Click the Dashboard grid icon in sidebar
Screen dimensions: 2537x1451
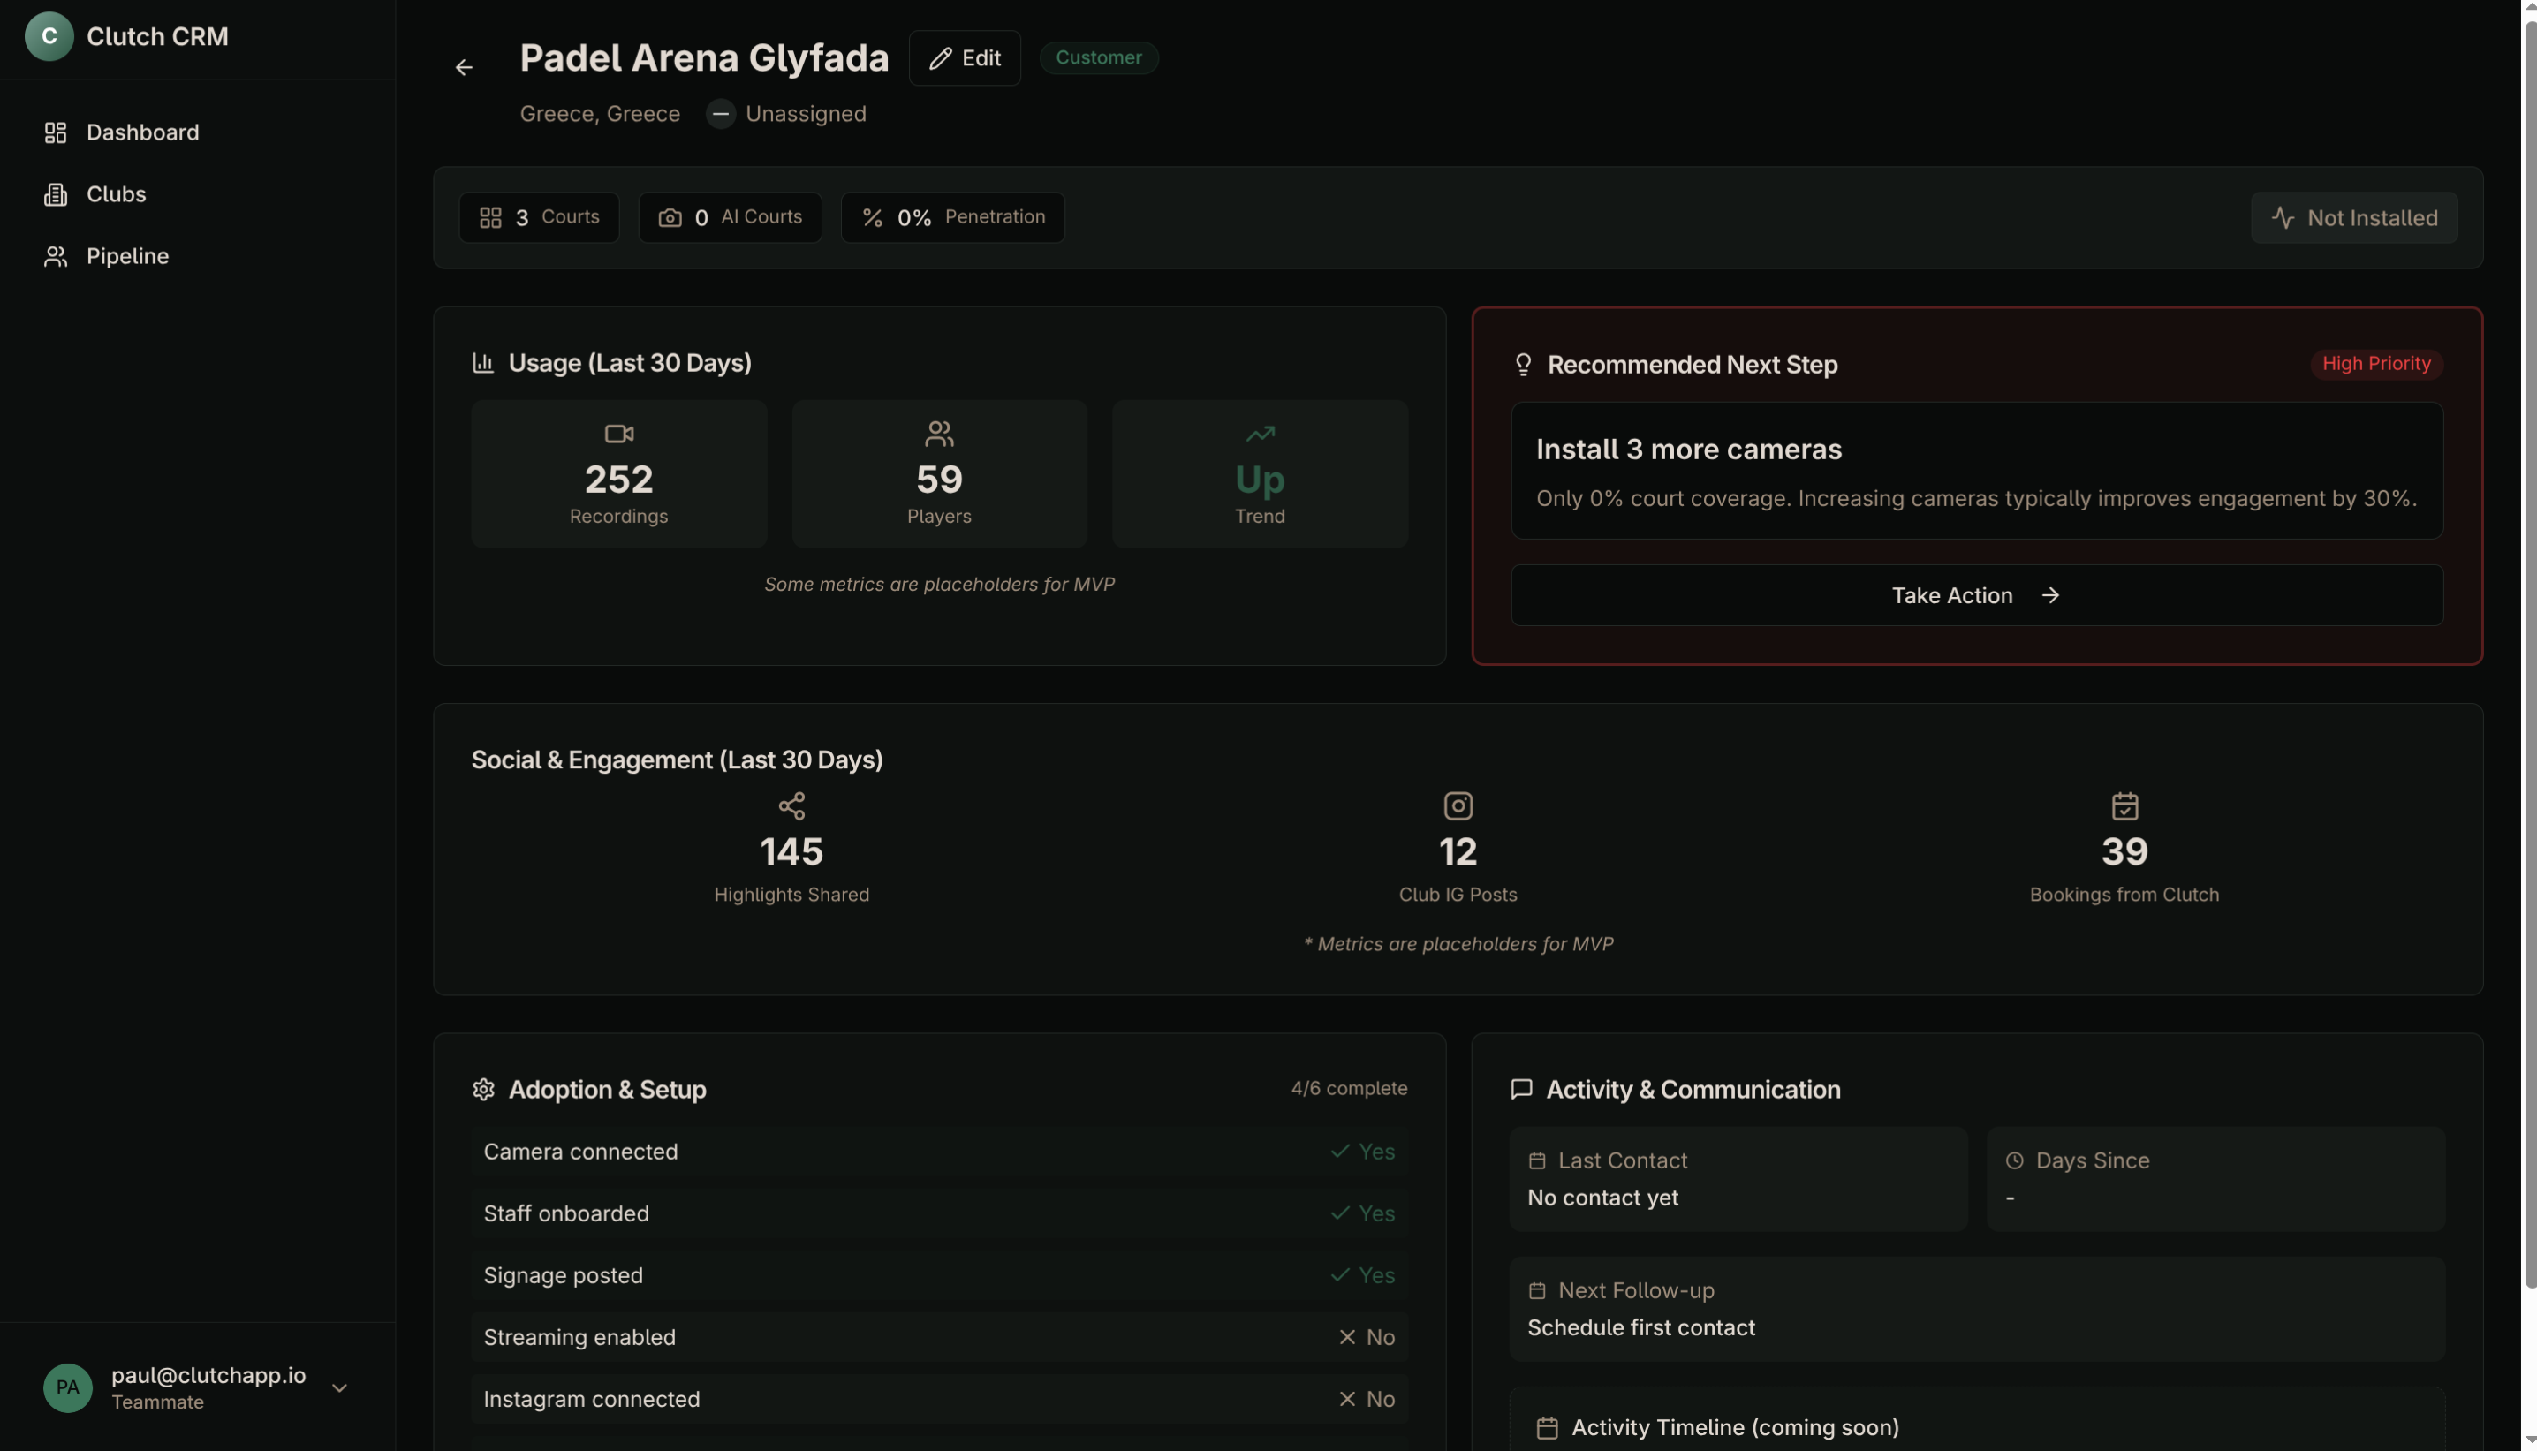coord(56,132)
